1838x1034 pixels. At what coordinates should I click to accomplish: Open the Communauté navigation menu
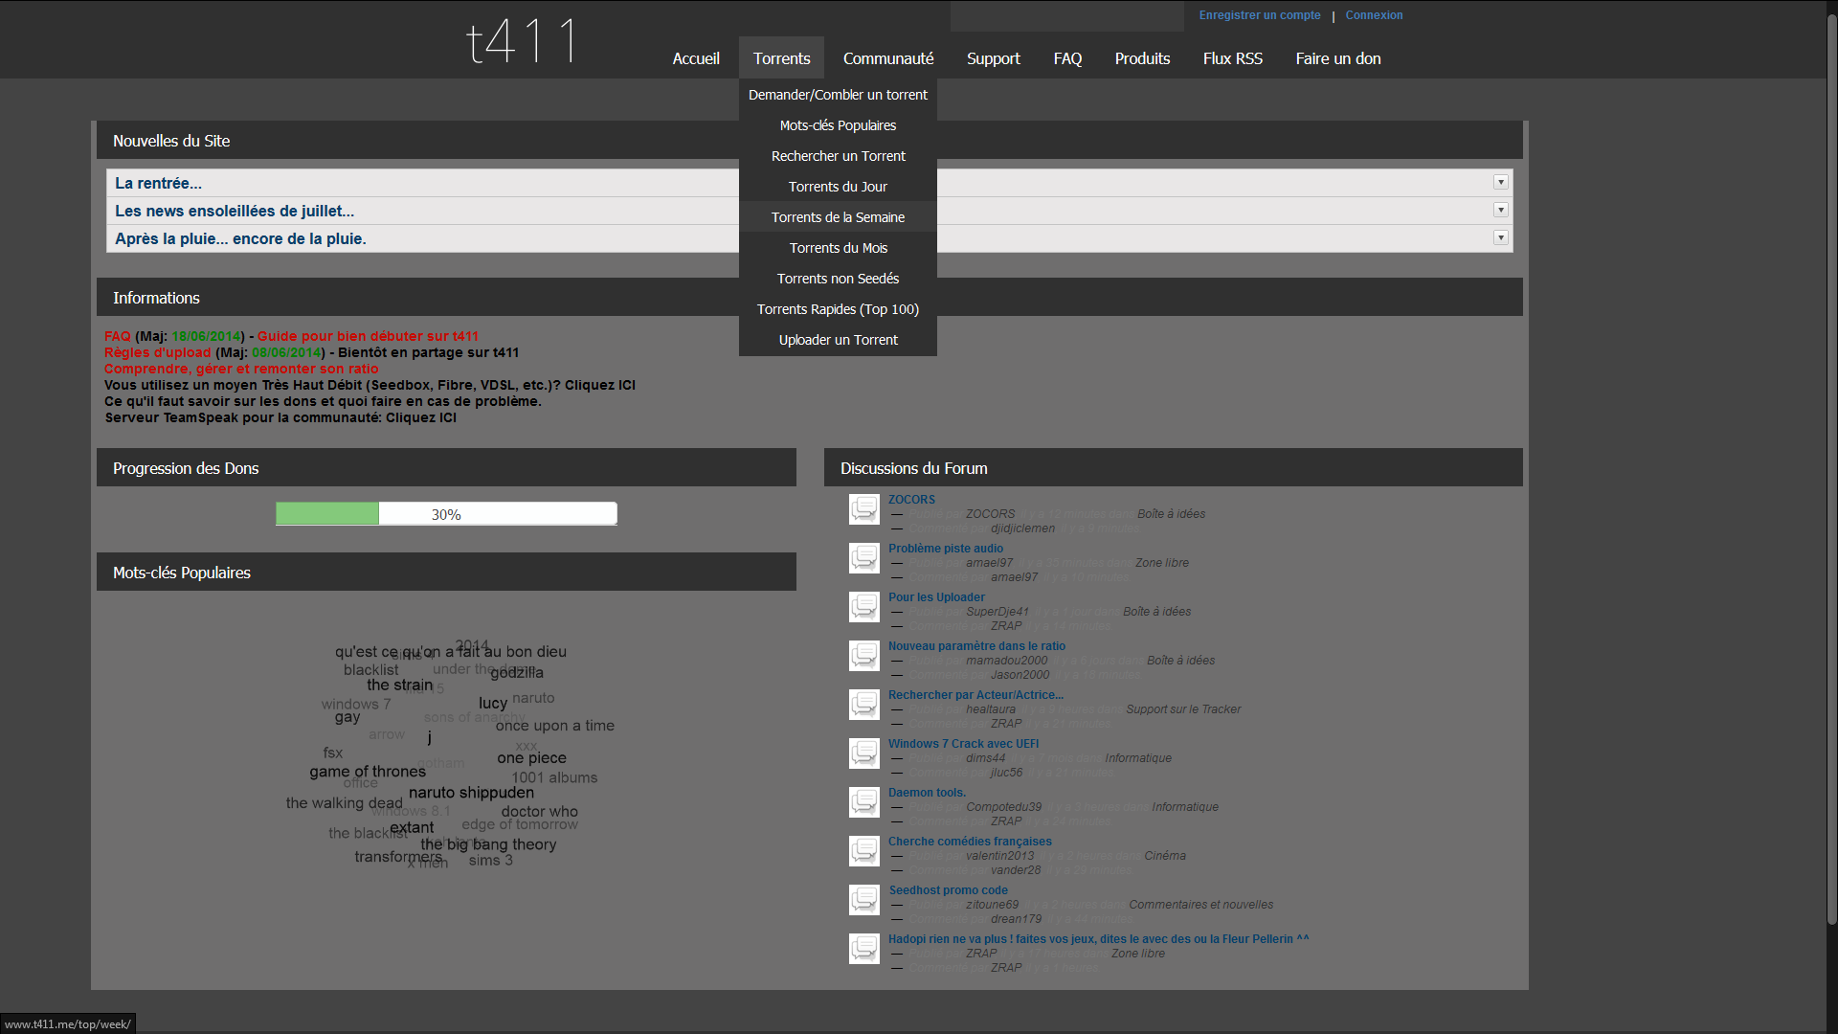887,58
